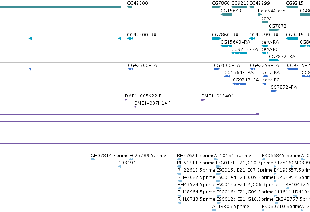Select the CG7872-PA protein glyph

[x=274, y=91]
